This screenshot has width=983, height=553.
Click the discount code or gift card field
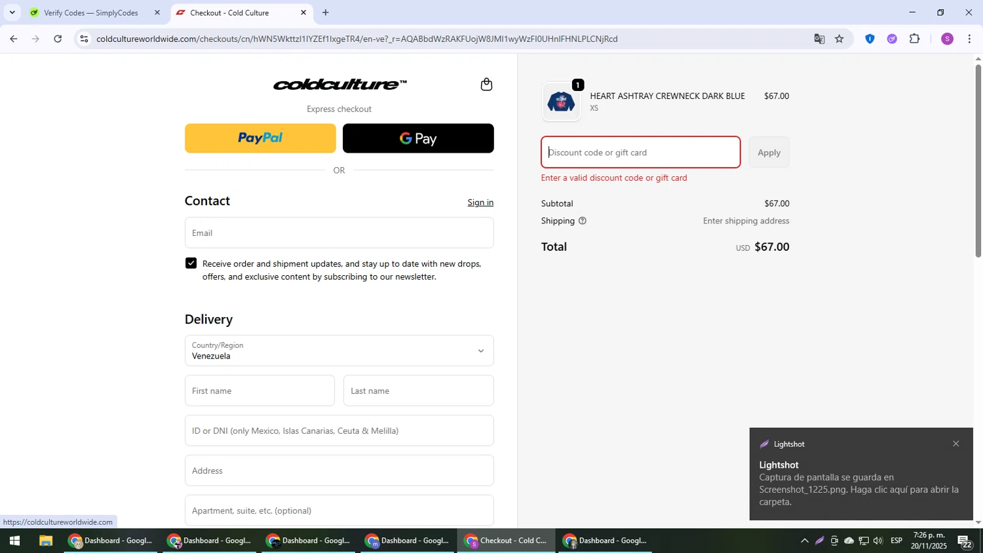pyautogui.click(x=640, y=152)
